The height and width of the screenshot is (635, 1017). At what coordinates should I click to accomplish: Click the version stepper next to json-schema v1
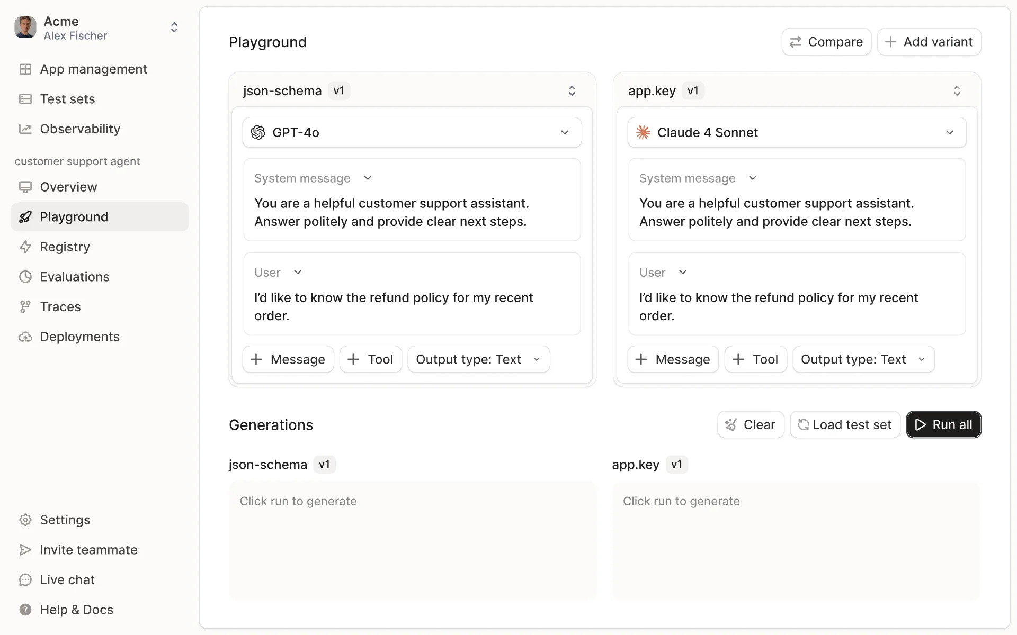click(x=572, y=90)
